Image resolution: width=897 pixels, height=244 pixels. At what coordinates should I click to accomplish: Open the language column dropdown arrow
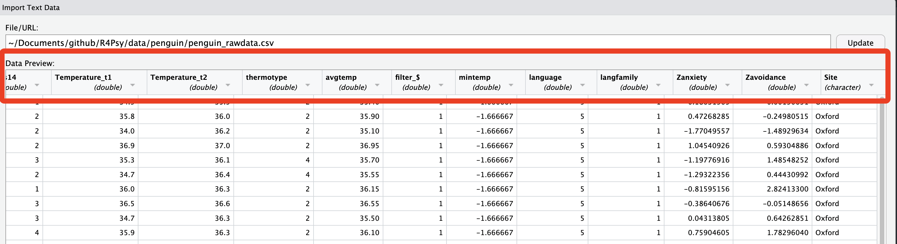582,85
